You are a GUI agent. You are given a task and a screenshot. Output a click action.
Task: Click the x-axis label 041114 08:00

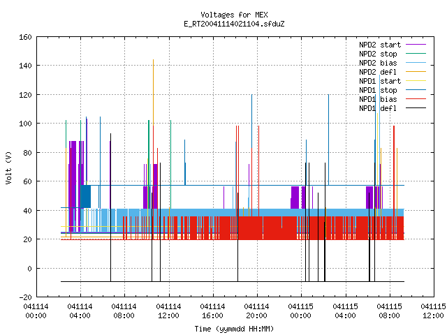click(x=124, y=311)
